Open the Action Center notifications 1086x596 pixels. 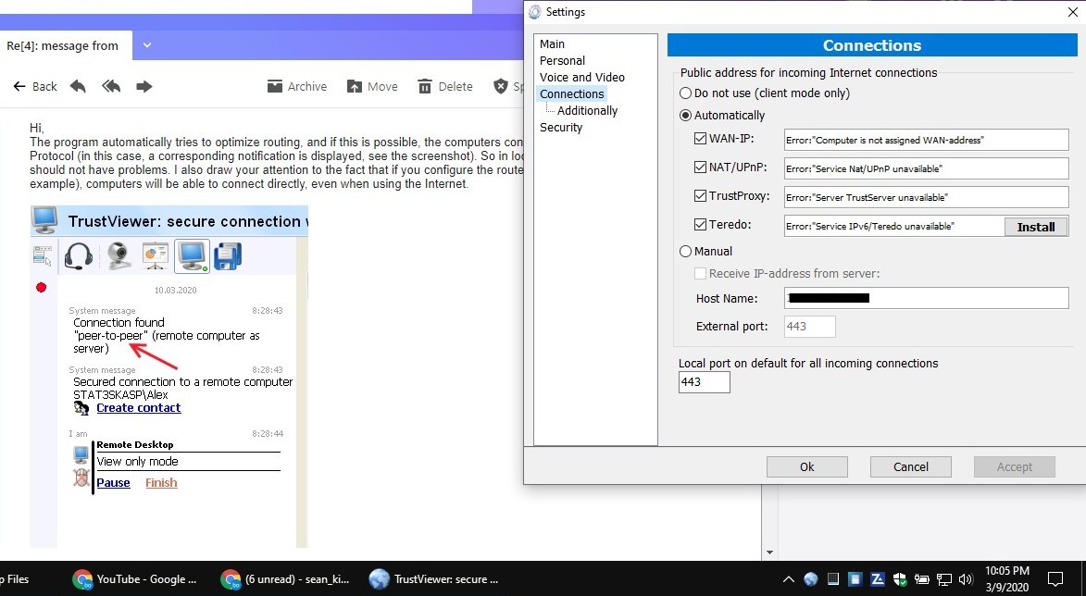(1055, 578)
